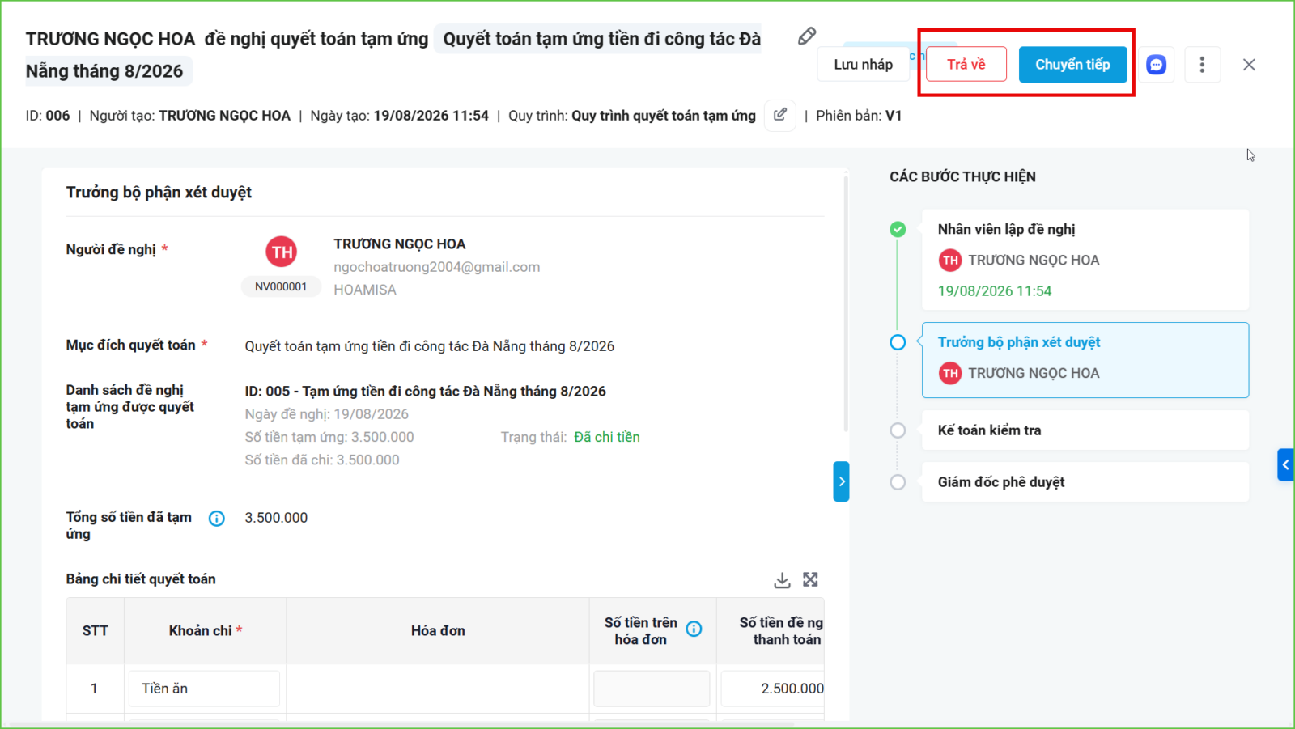The width and height of the screenshot is (1295, 729).
Task: Click the Khoản chi column header
Action: [x=206, y=631]
